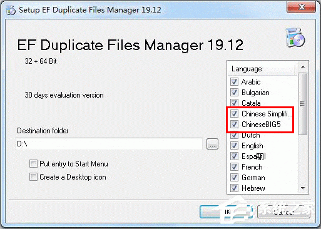Select the Bulgarian language name

255,93
